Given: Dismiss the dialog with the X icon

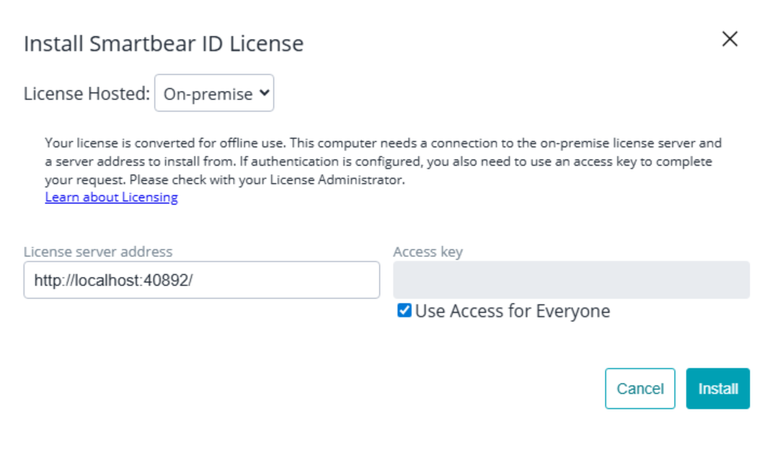Looking at the screenshot, I should [x=729, y=39].
